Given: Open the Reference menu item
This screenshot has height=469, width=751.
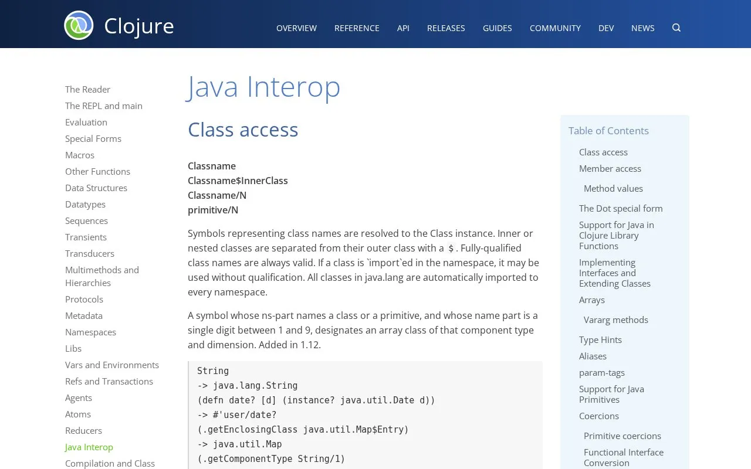Looking at the screenshot, I should (x=357, y=28).
